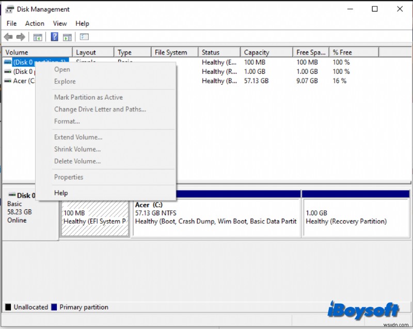Sort by the Volume column header
413x329 pixels.
tap(37, 52)
